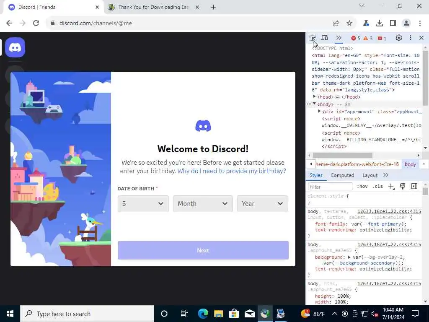The image size is (429, 322).
Task: Bookmark this page with star icon
Action: click(349, 23)
